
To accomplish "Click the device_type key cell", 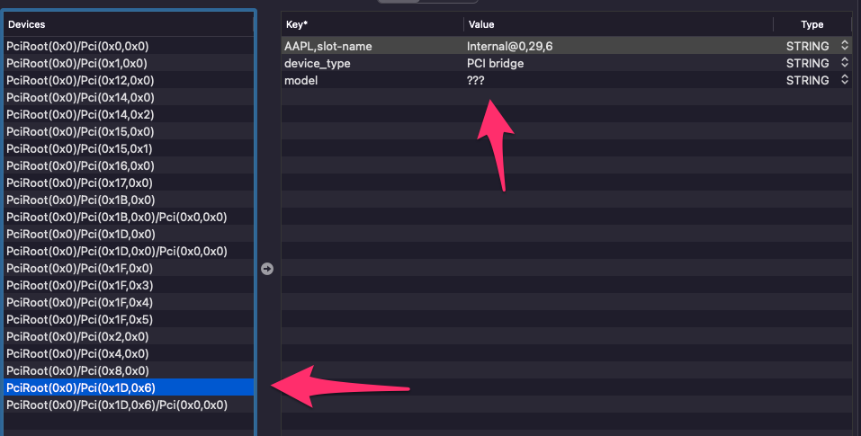I will [x=372, y=63].
